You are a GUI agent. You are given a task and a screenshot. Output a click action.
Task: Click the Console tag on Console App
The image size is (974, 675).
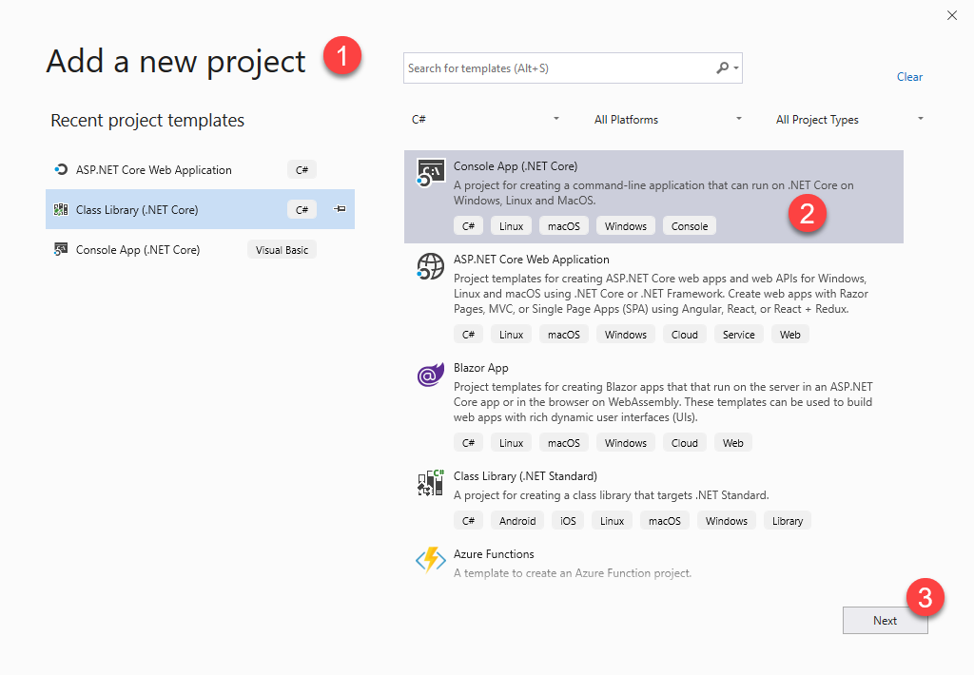pos(690,226)
